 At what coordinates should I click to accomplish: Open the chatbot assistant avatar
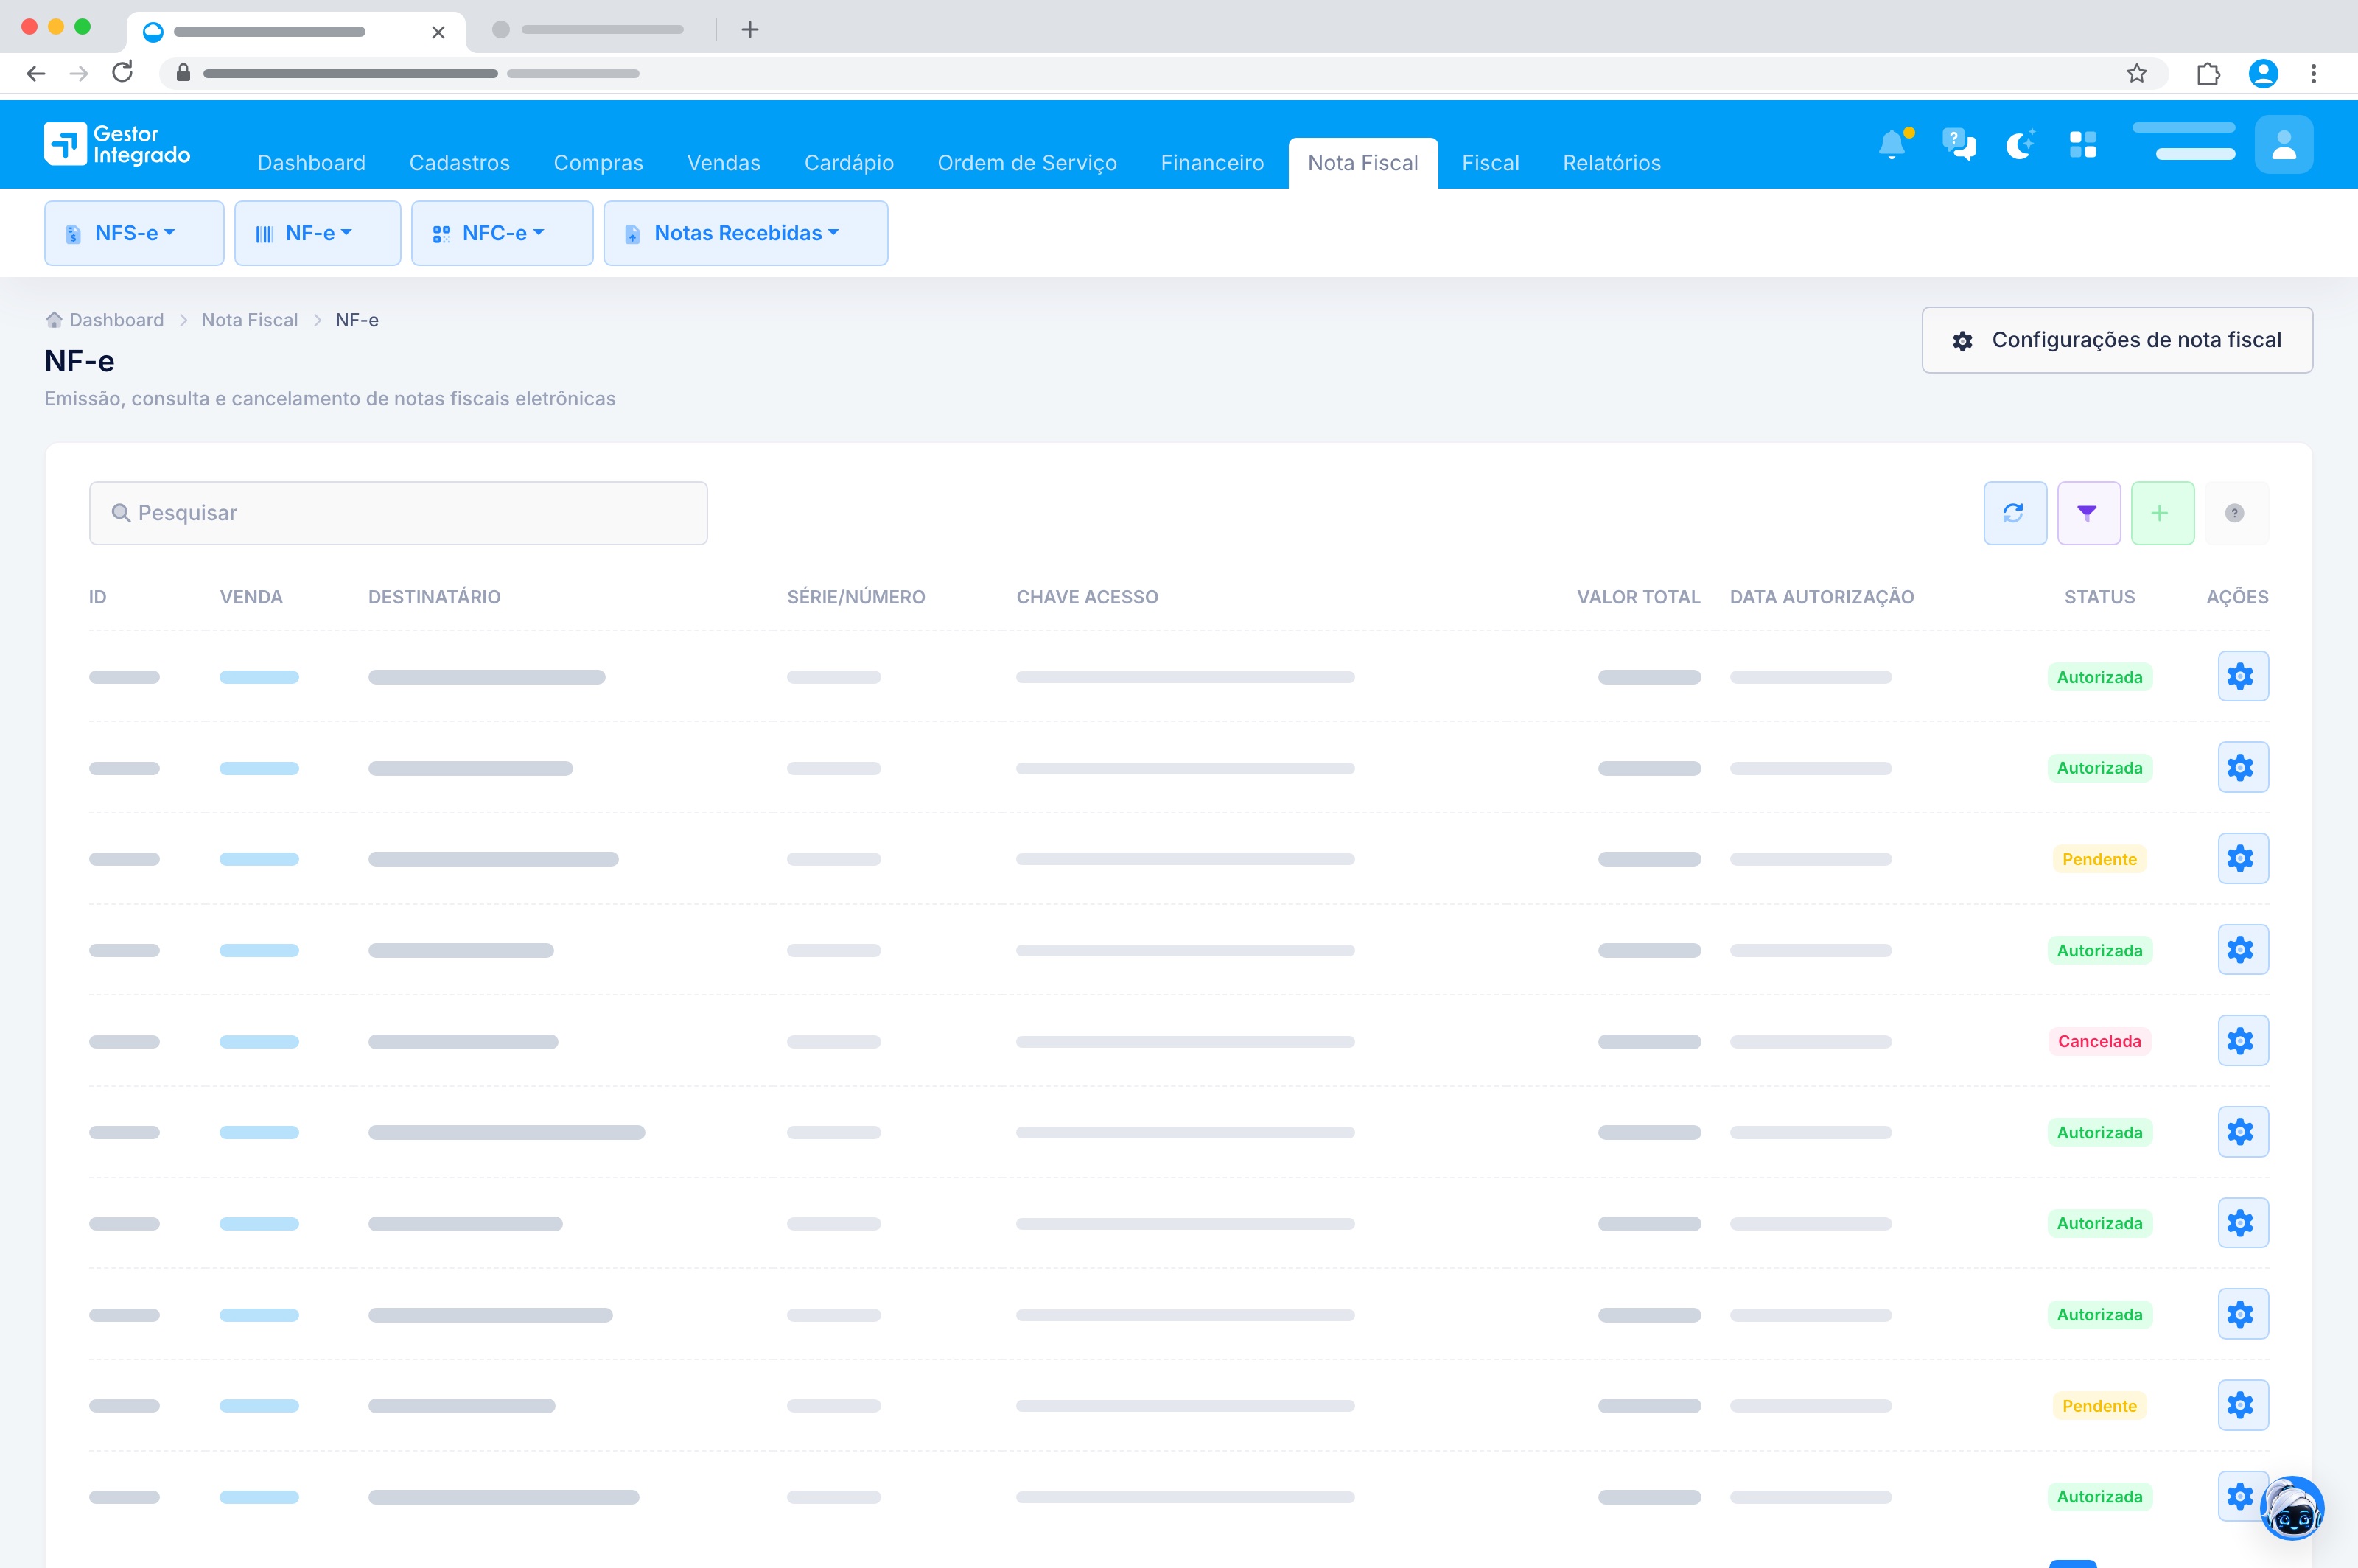tap(2291, 1507)
